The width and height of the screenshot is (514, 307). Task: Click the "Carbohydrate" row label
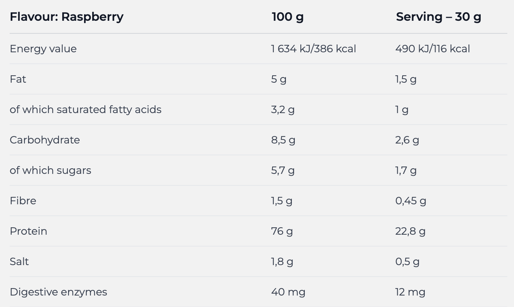pyautogui.click(x=45, y=140)
